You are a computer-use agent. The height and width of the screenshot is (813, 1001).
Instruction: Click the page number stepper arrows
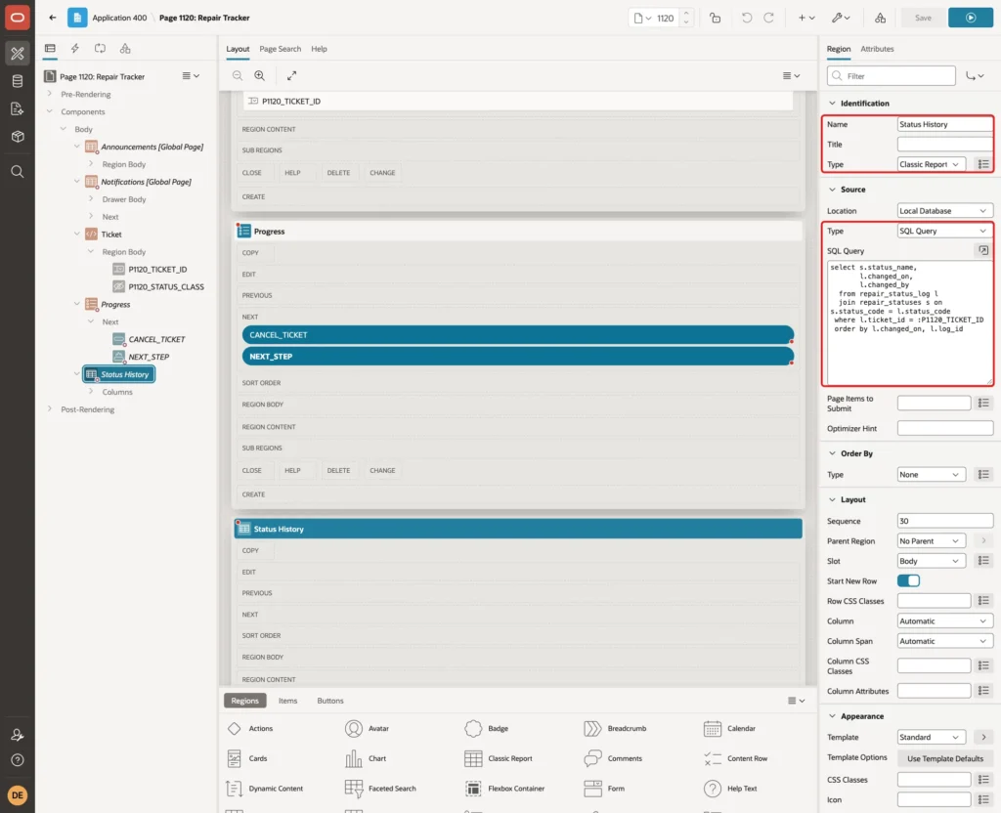click(686, 18)
